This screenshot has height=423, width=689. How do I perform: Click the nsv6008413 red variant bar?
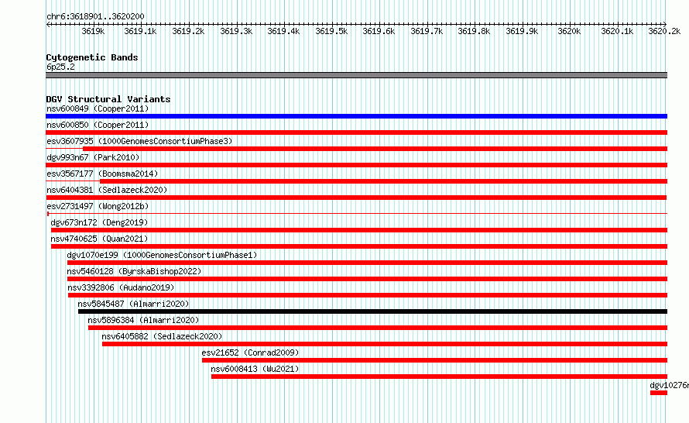click(440, 377)
